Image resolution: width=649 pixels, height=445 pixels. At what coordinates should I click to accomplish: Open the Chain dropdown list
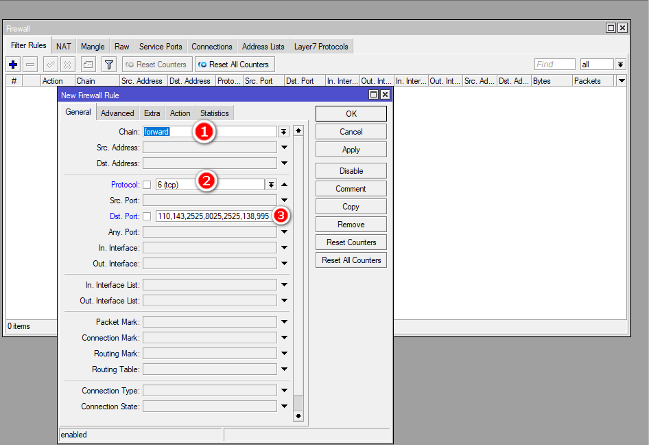tap(283, 132)
